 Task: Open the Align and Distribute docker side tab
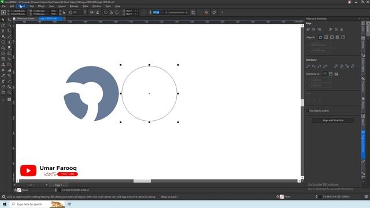(364, 144)
